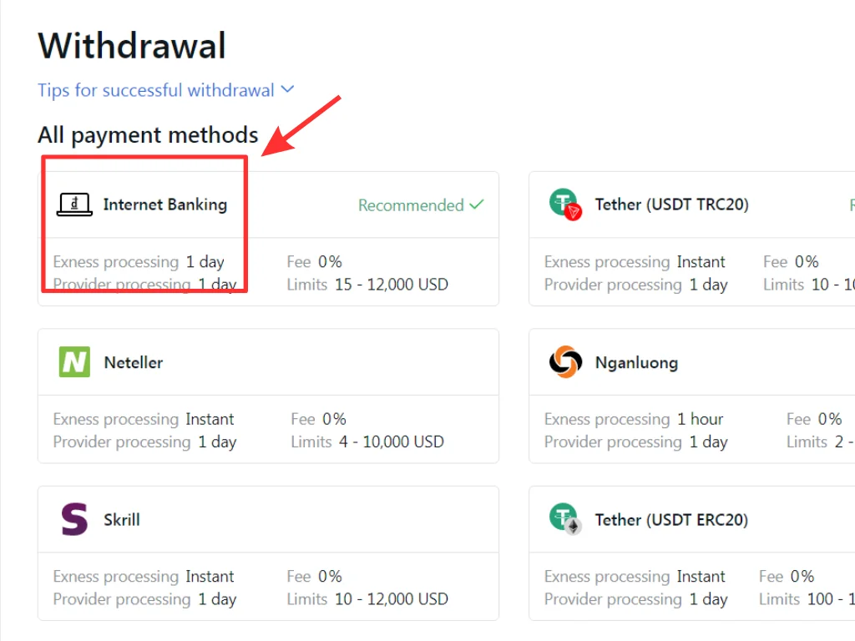The height and width of the screenshot is (641, 855).
Task: Open Tips for successful withdrawal link
Action: coord(156,90)
